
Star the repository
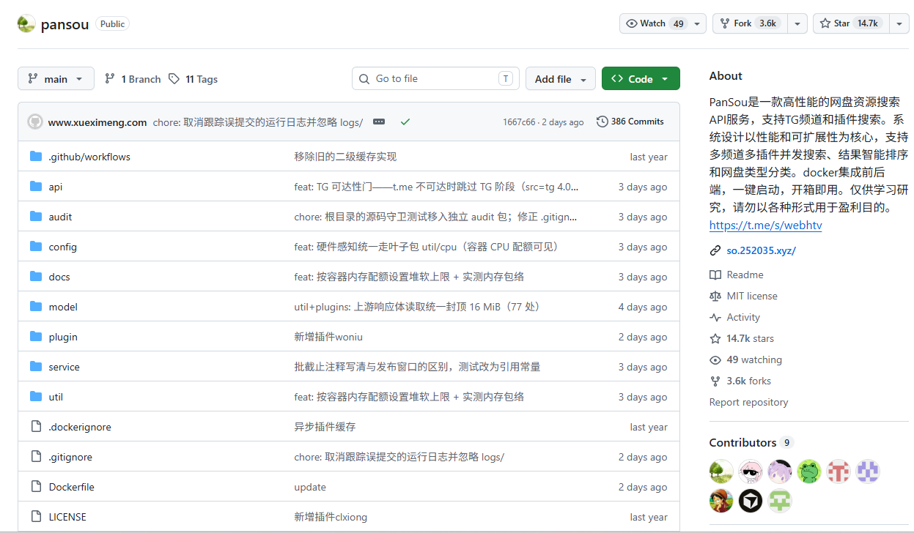(850, 23)
